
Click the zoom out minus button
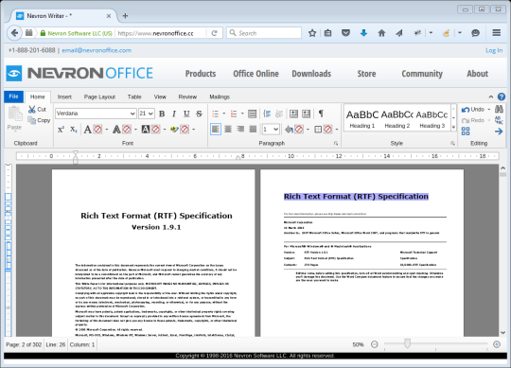[375, 344]
